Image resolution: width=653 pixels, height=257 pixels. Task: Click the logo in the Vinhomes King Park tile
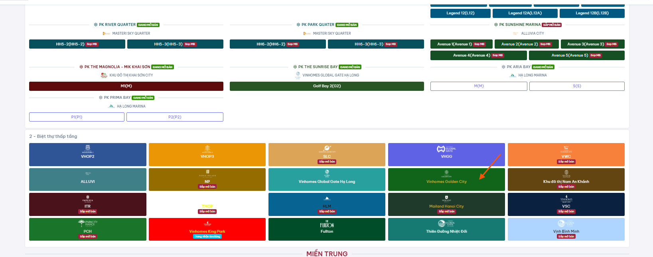point(207,224)
